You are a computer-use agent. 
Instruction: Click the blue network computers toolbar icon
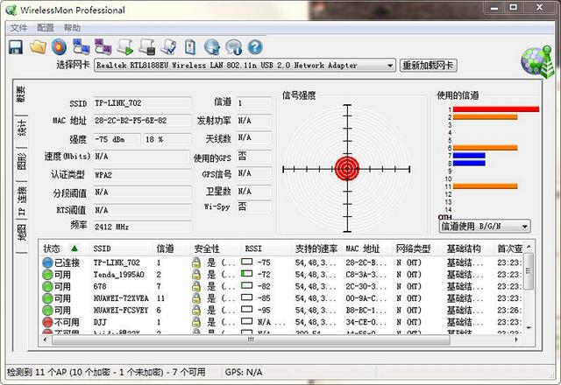(x=82, y=46)
